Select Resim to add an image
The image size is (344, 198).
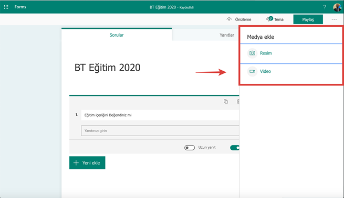tap(266, 53)
